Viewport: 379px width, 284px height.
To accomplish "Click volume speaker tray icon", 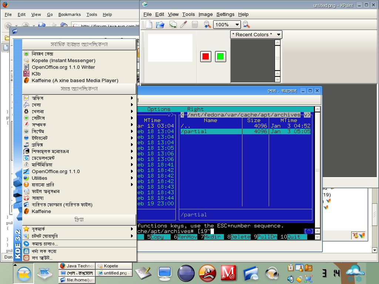I will point(291,279).
